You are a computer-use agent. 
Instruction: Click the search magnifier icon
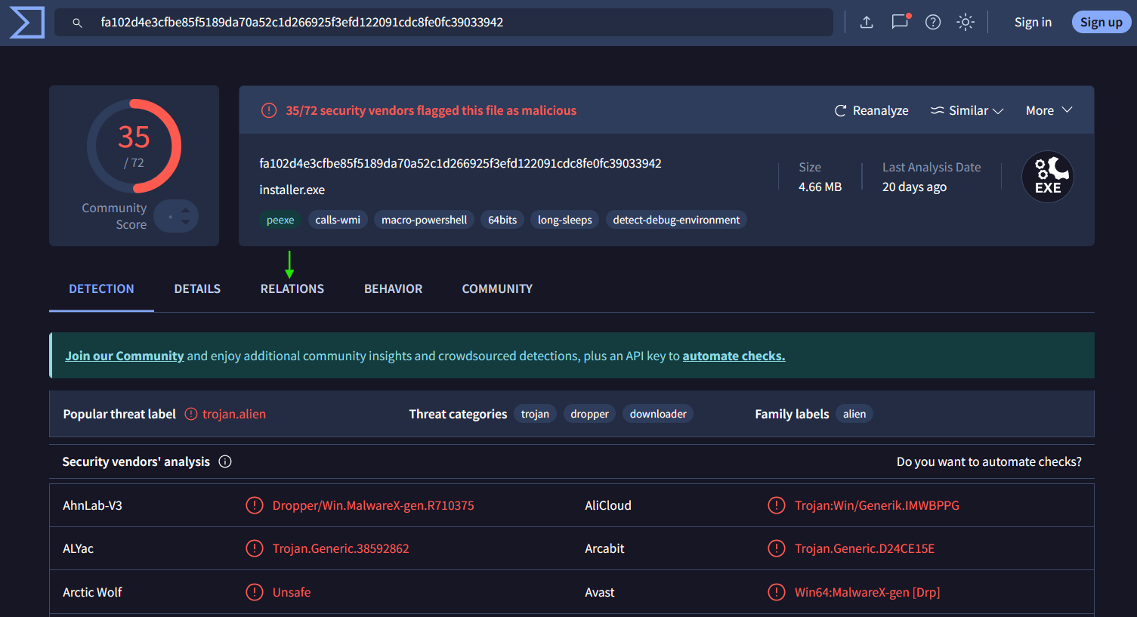77,23
